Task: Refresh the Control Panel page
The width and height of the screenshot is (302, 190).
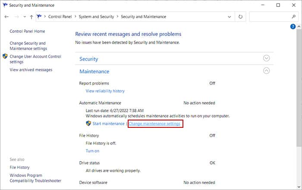Action: coord(240,17)
